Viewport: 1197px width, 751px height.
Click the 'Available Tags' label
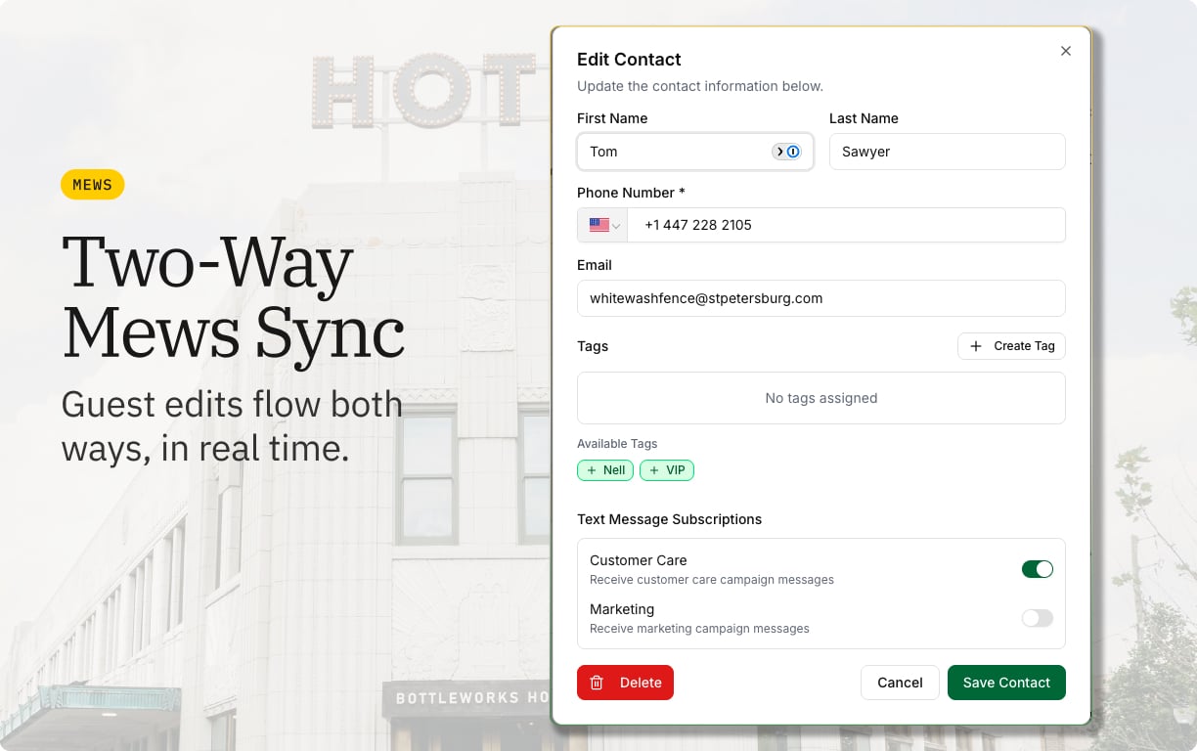click(x=617, y=444)
